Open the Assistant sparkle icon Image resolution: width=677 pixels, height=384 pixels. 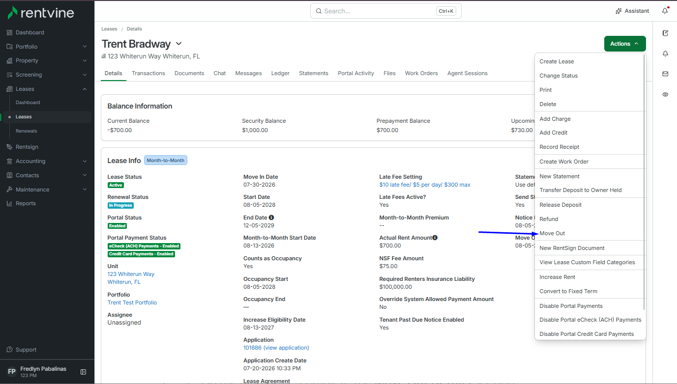(618, 11)
